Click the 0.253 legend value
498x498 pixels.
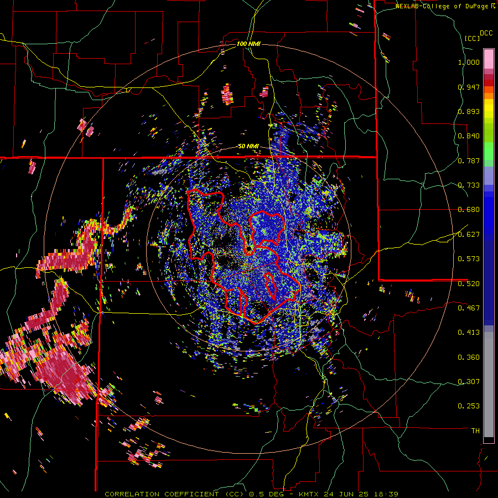469,406
